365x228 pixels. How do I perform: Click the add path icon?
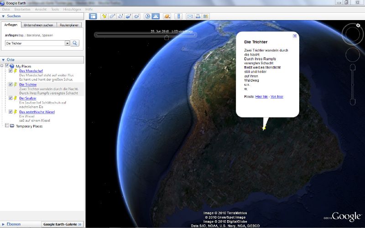(120, 16)
